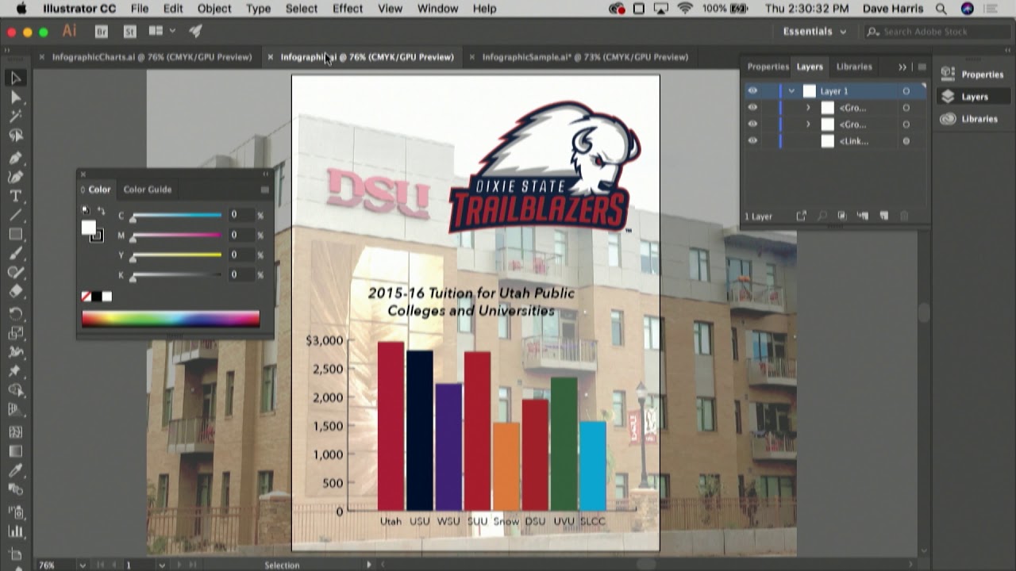1016x571 pixels.
Task: Select the Paintbrush tool
Action: [x=16, y=254]
